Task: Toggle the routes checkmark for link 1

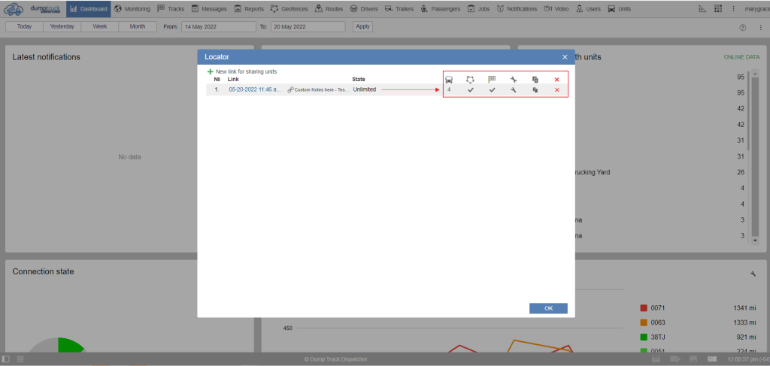Action: tap(493, 90)
